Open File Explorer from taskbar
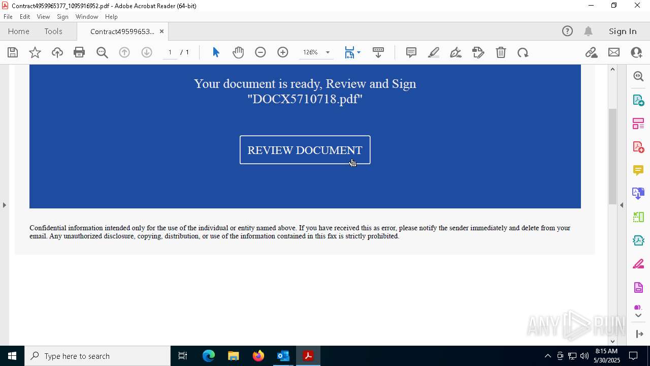Image resolution: width=650 pixels, height=366 pixels. (234, 356)
